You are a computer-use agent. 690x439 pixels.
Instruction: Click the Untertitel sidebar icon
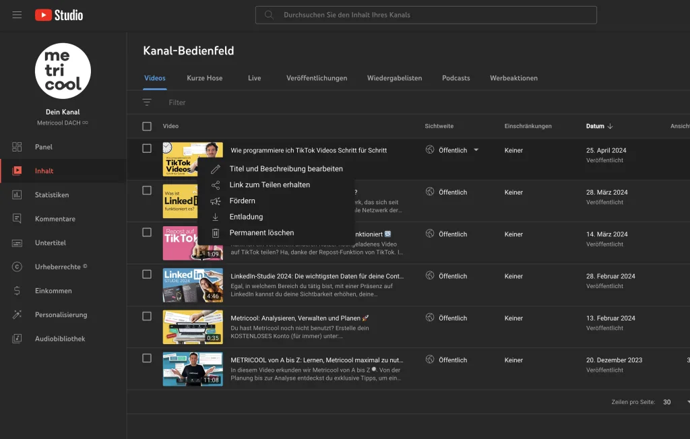[x=17, y=243]
